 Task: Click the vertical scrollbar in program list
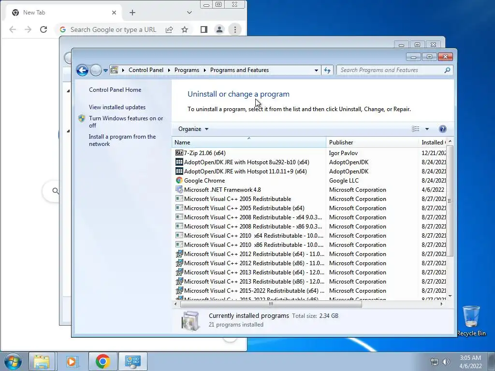click(450, 201)
